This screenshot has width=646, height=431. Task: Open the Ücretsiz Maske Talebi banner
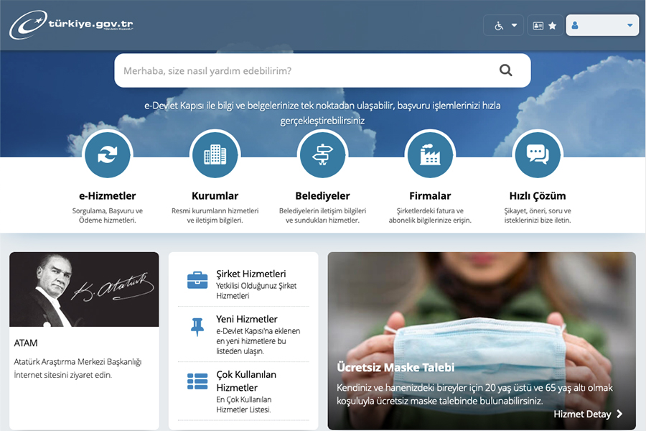coord(395,368)
